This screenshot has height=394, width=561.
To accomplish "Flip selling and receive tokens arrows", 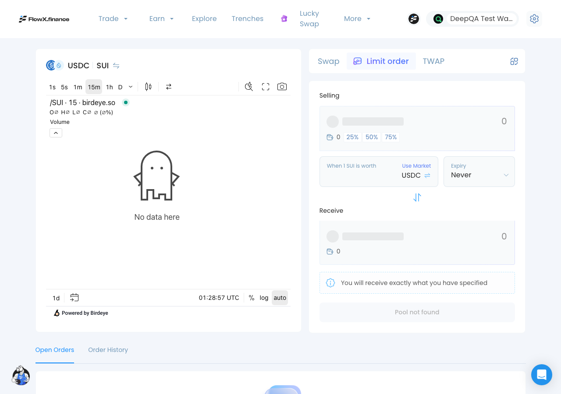I will [417, 197].
